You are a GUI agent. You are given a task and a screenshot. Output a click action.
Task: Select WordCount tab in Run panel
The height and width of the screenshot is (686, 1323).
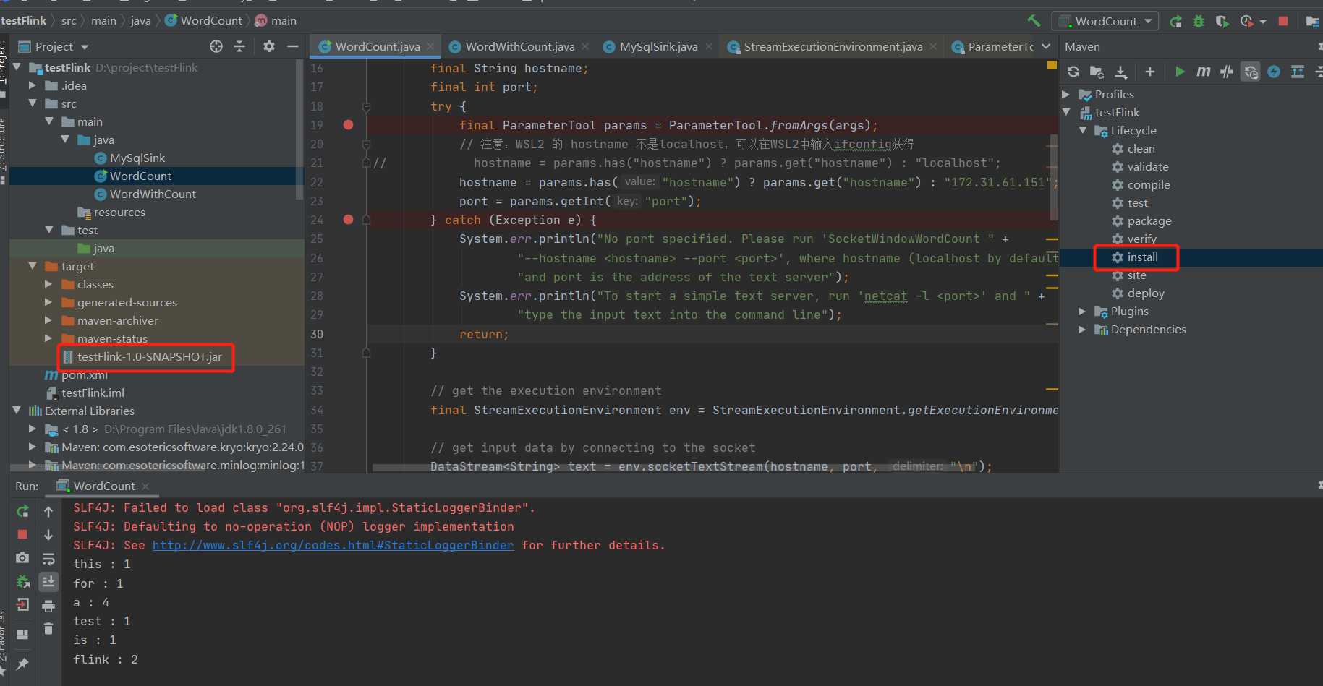tap(103, 486)
